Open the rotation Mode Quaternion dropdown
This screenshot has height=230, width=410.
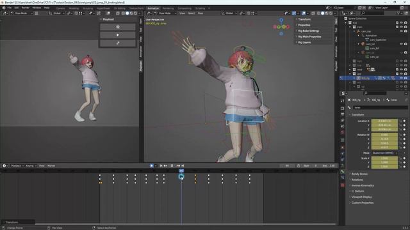(384, 153)
